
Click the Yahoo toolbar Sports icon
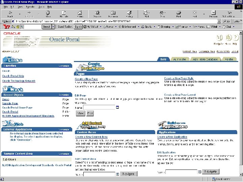click(x=143, y=27)
